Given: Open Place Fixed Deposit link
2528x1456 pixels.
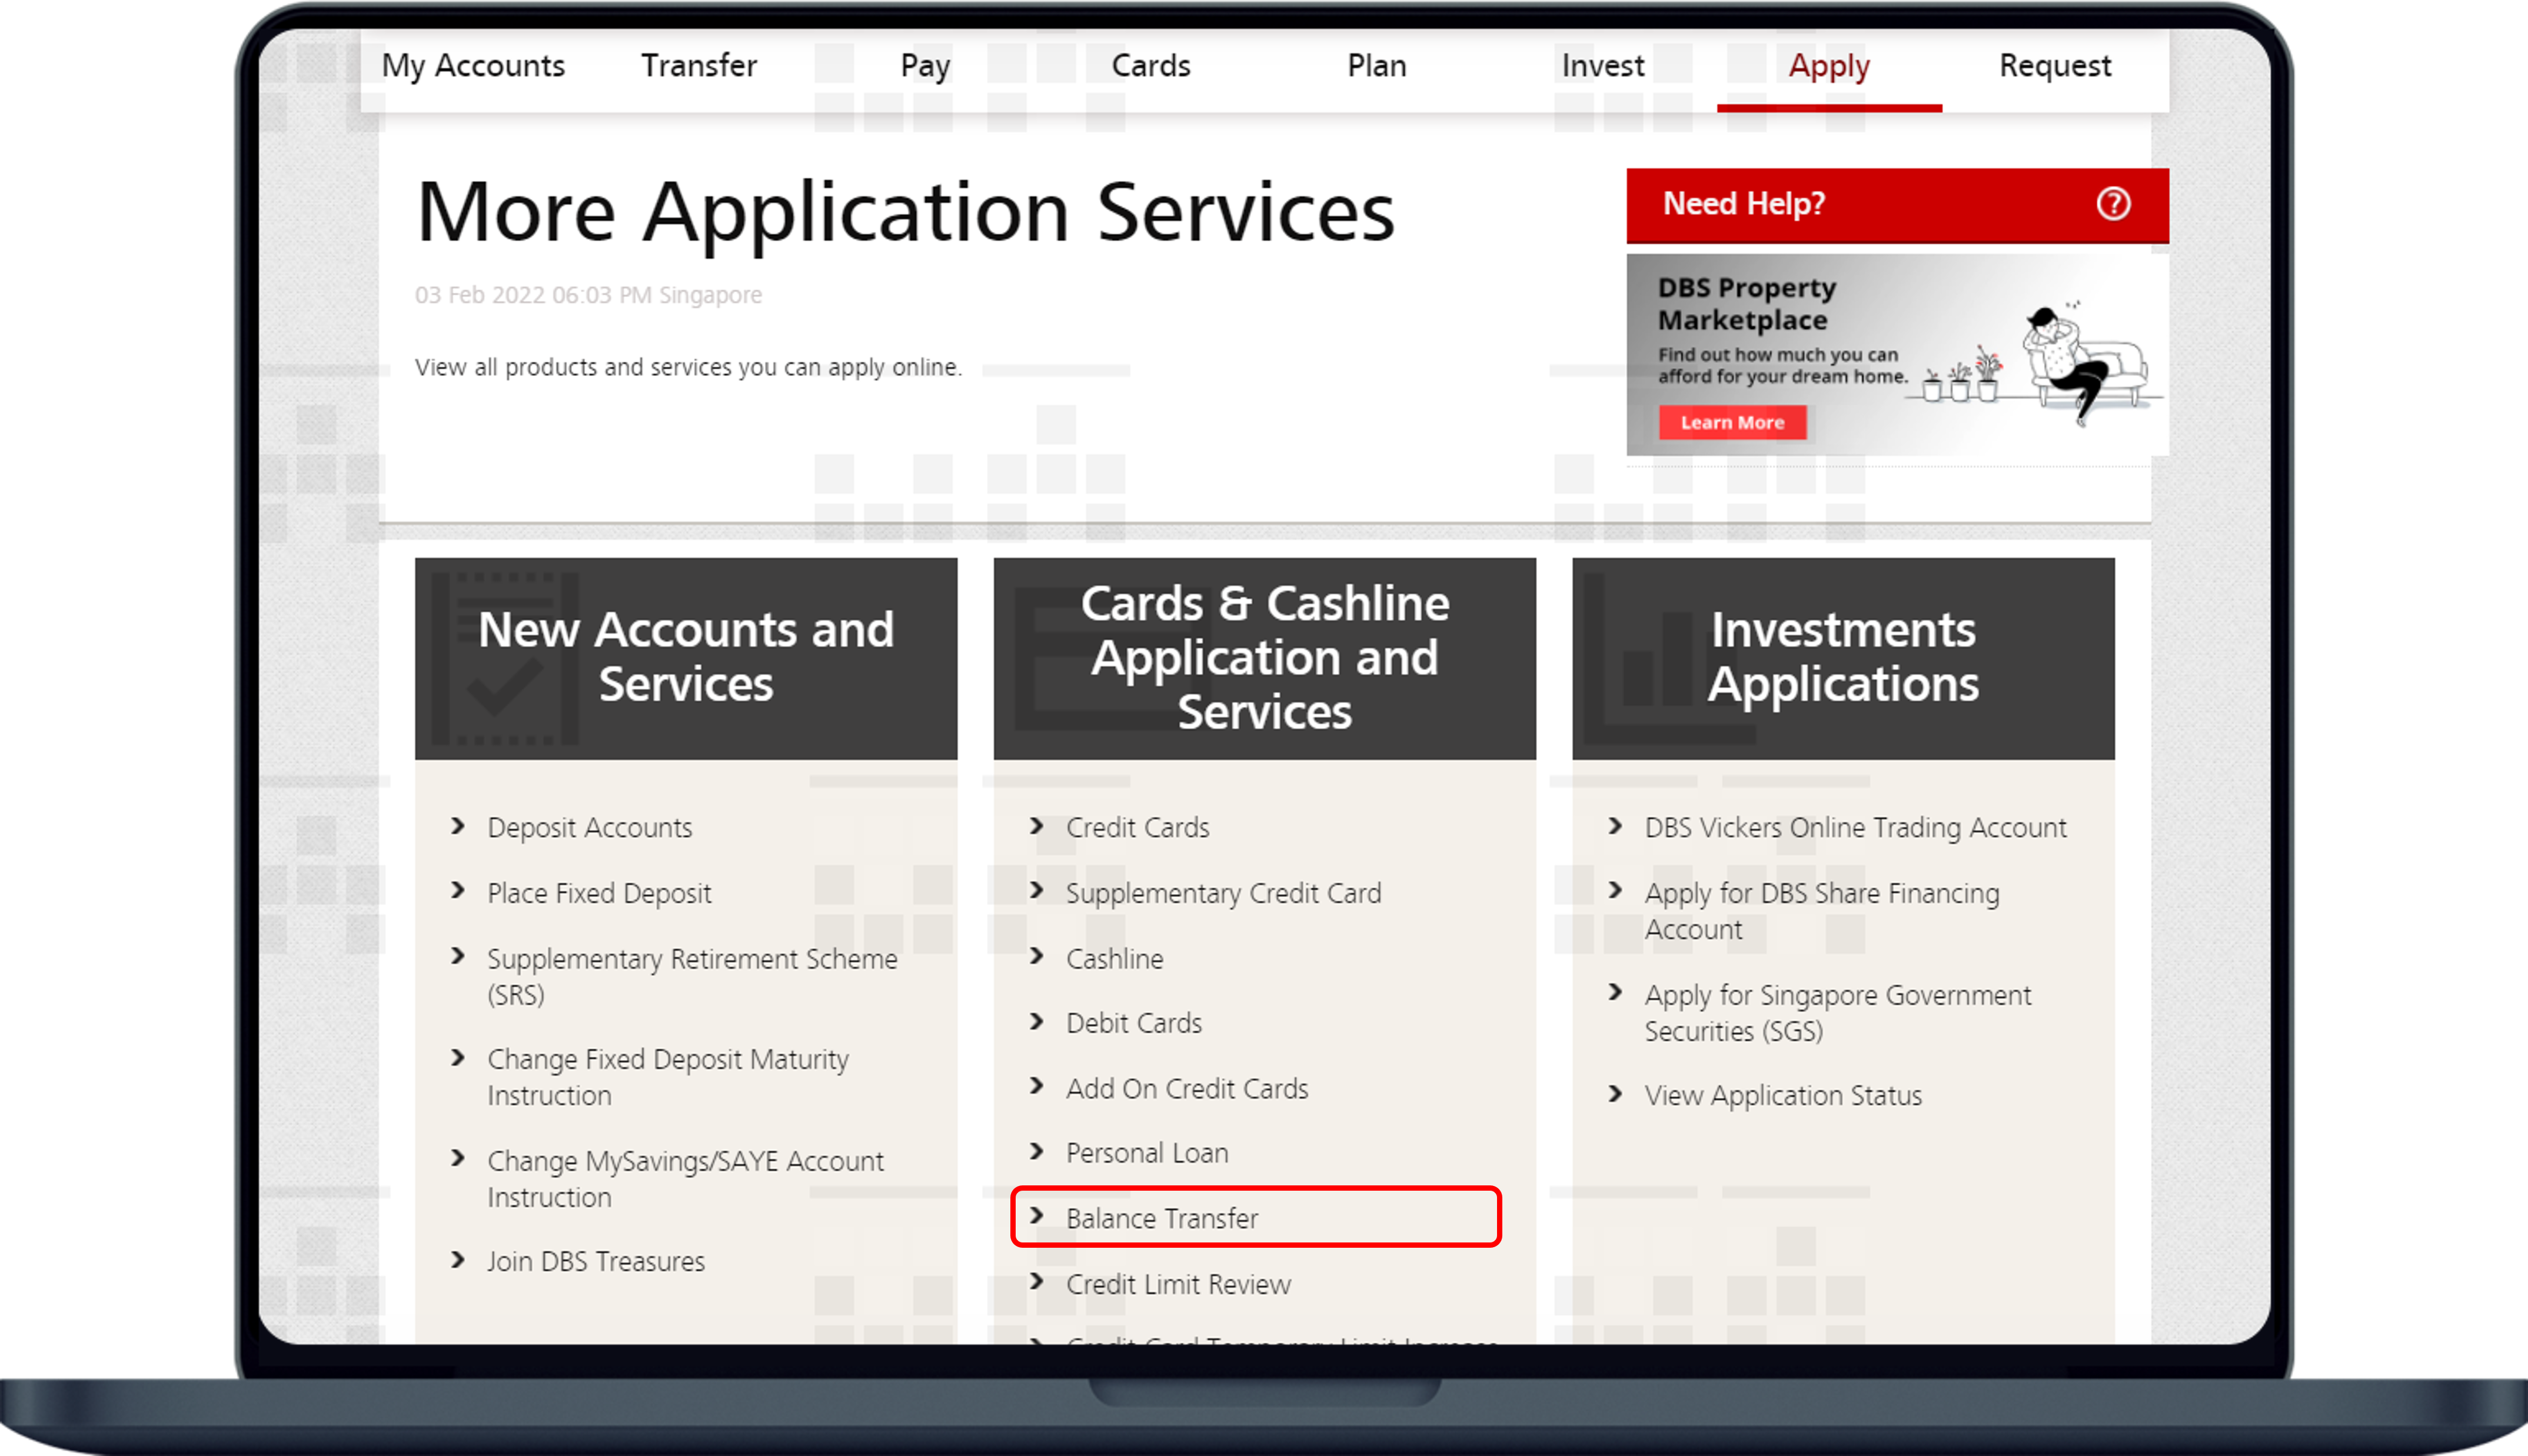Looking at the screenshot, I should (599, 893).
